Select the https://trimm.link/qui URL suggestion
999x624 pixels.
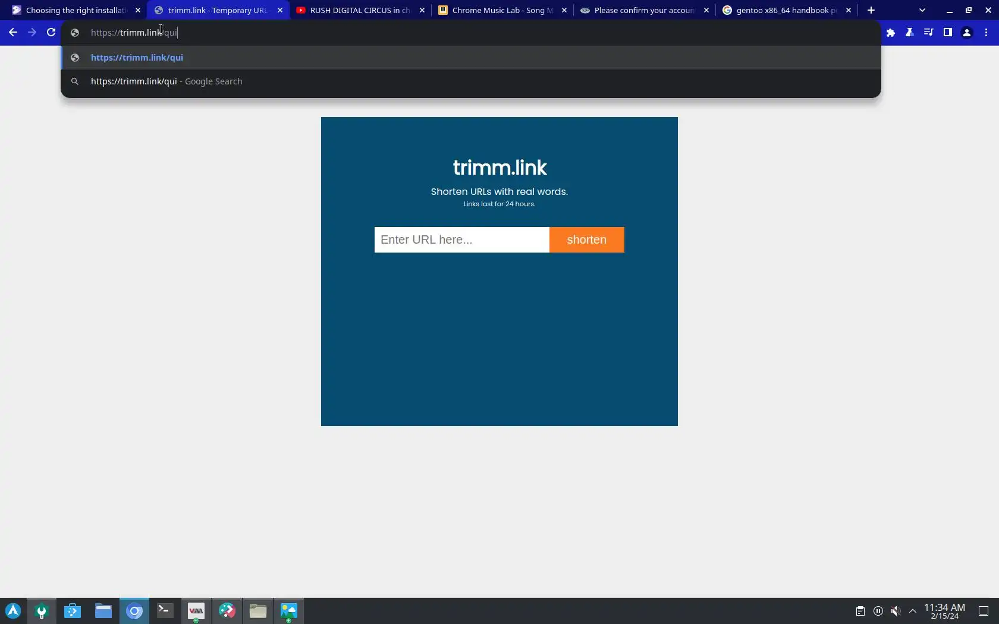[471, 58]
